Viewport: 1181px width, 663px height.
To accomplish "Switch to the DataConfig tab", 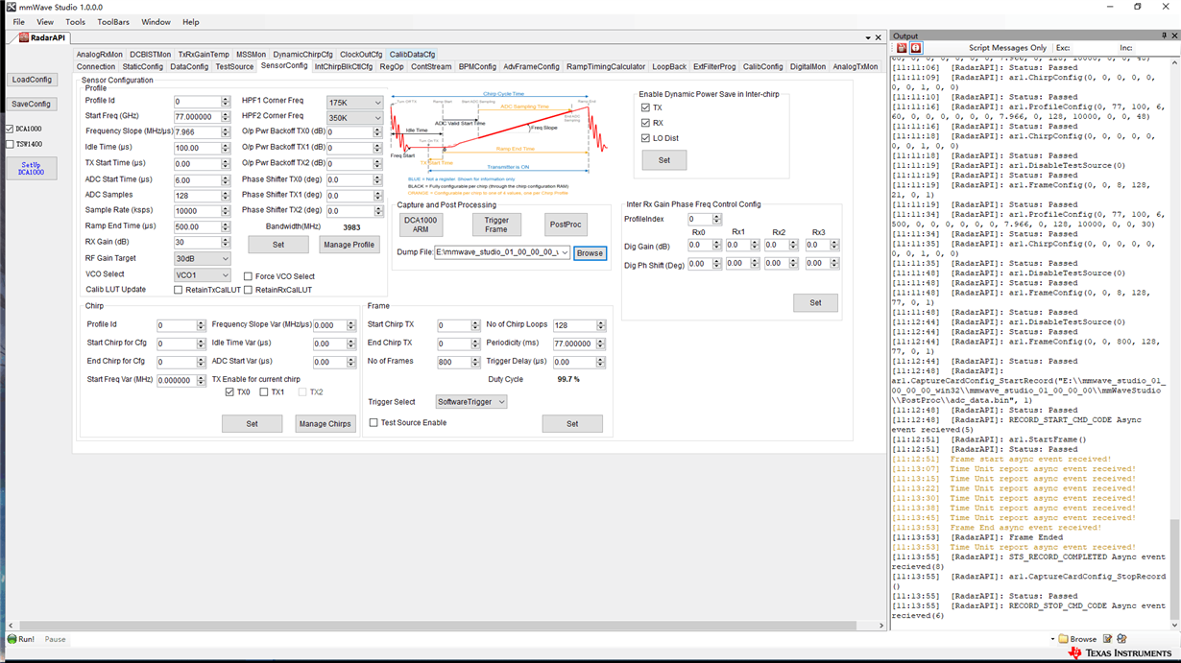I will 189,67.
